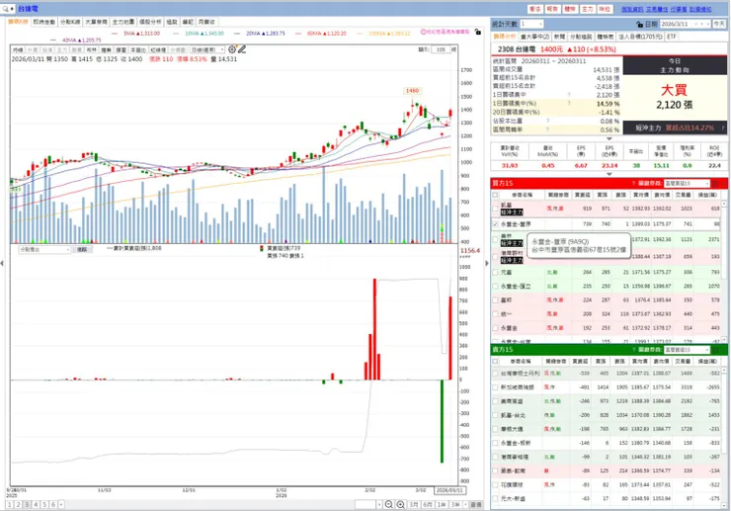Click help icon beside 1日籌碼集中 張 row
This screenshot has width=731, height=511.
[x=569, y=95]
